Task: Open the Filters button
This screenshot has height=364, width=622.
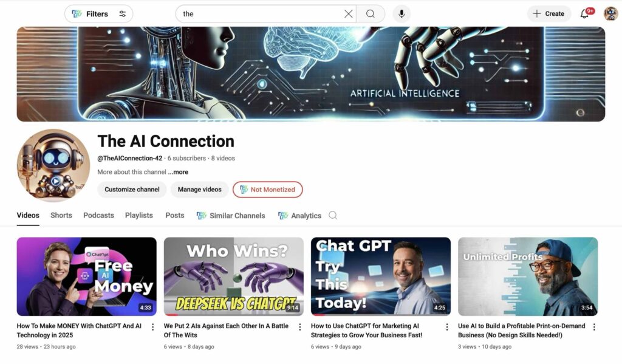Action: [98, 14]
